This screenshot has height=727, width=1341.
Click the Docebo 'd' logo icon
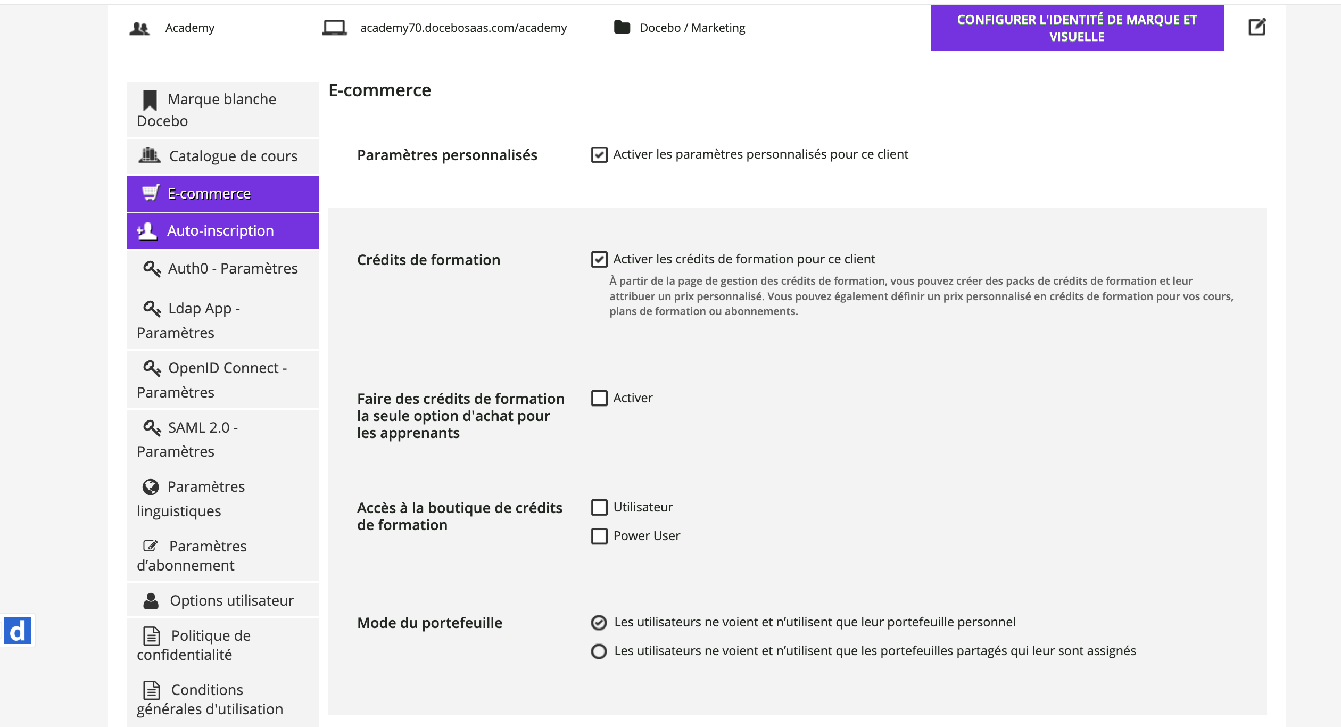click(18, 631)
